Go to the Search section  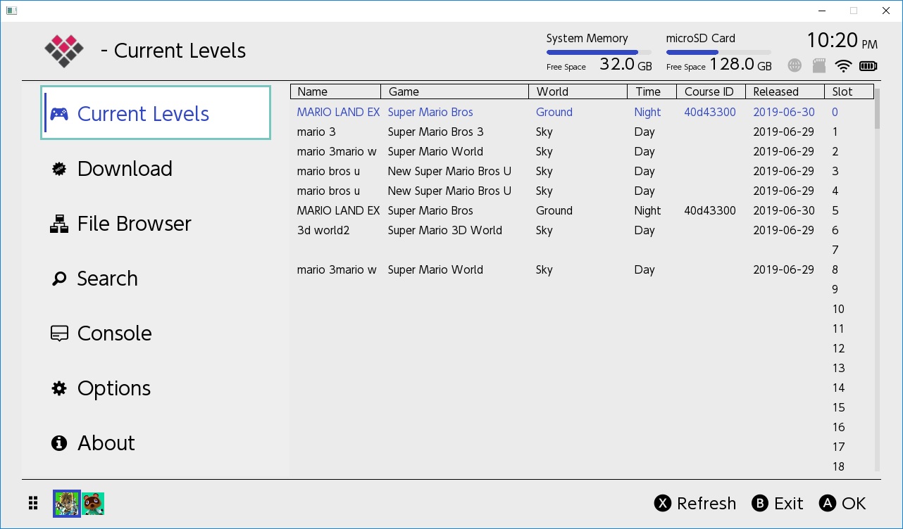coord(156,279)
